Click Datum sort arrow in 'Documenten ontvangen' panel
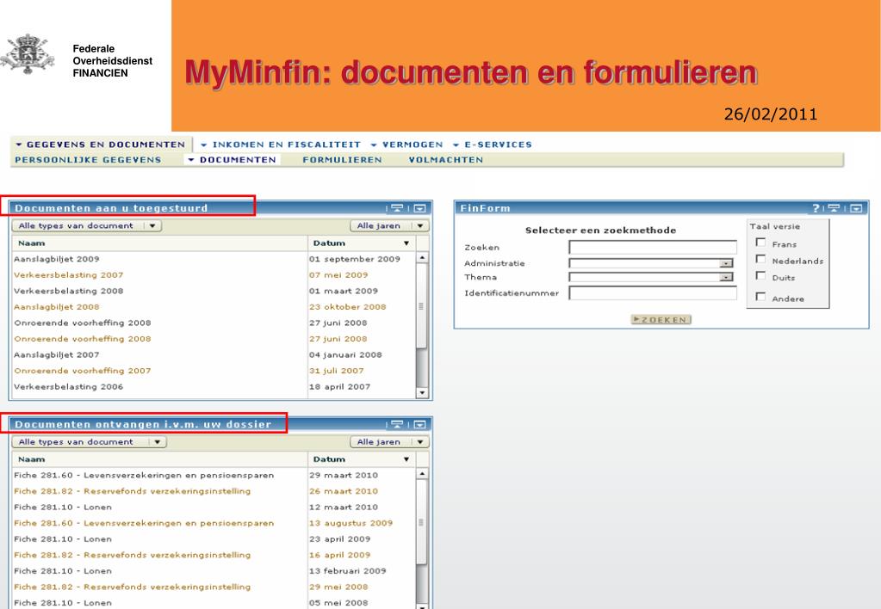The height and width of the screenshot is (609, 881). [406, 459]
